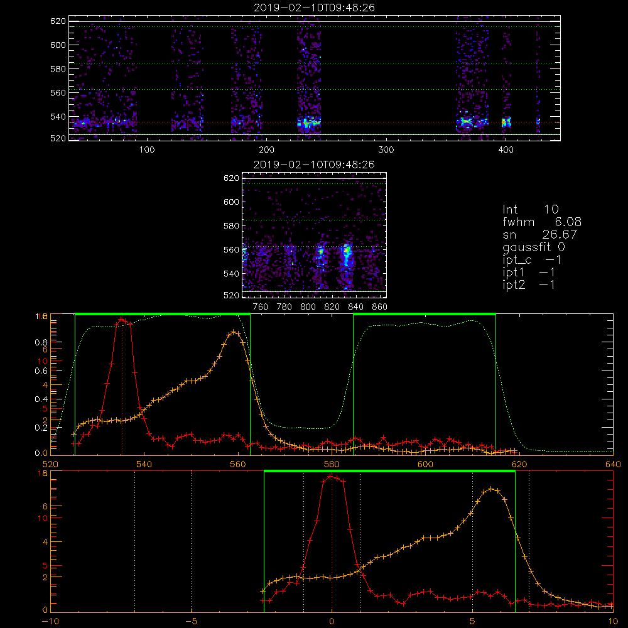
Task: Click thick green bar atop bottom plot
Action: click(x=389, y=471)
